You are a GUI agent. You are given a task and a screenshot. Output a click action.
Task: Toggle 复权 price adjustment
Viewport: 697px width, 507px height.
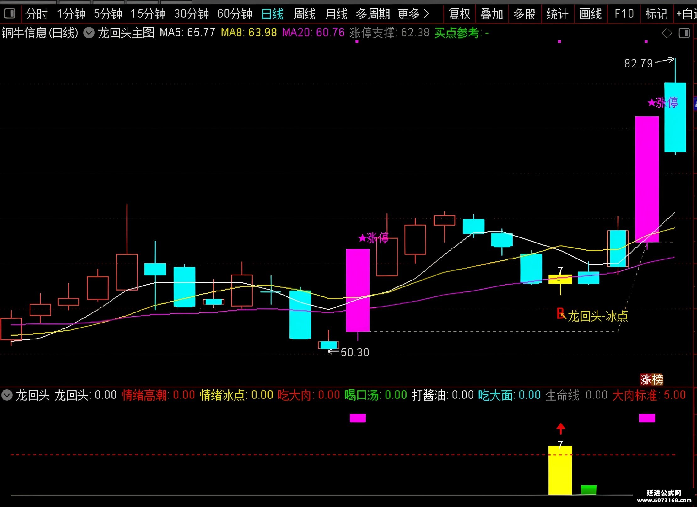460,14
